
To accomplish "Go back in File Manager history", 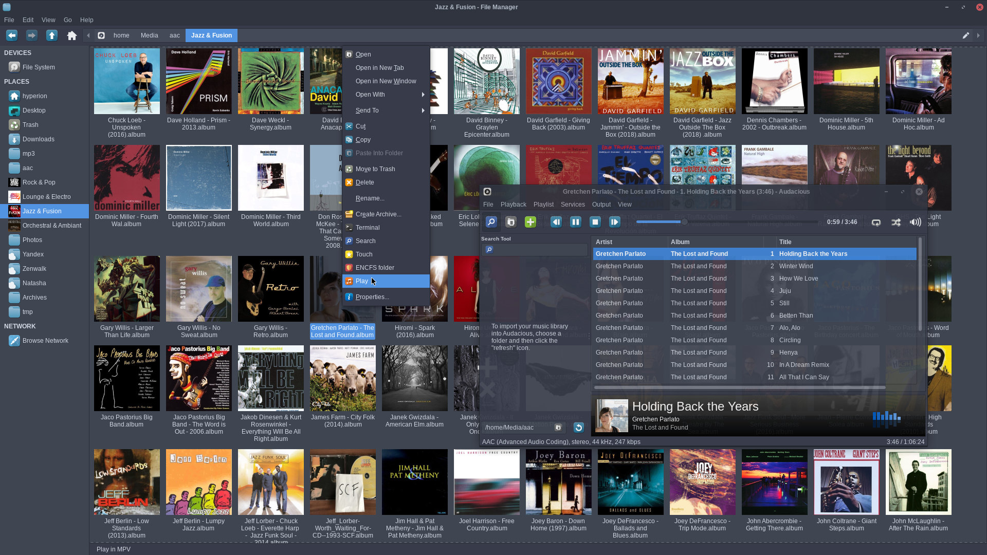I will coord(12,35).
